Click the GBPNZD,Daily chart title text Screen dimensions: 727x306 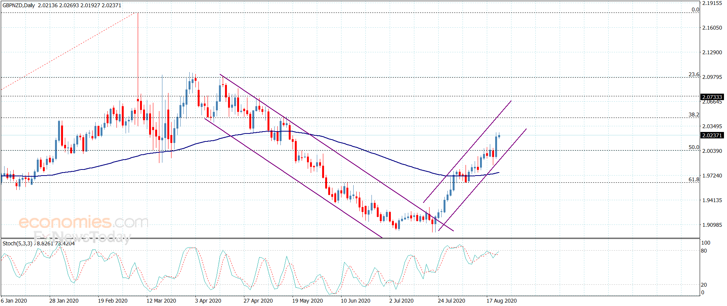(x=19, y=5)
